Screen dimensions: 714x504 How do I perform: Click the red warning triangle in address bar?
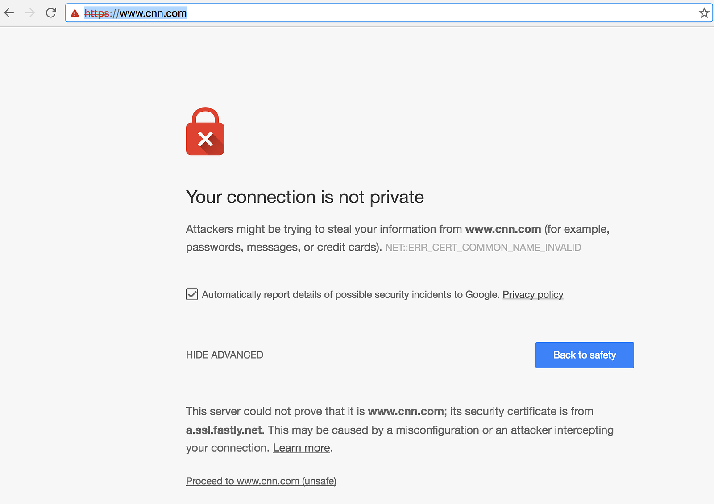[x=75, y=13]
